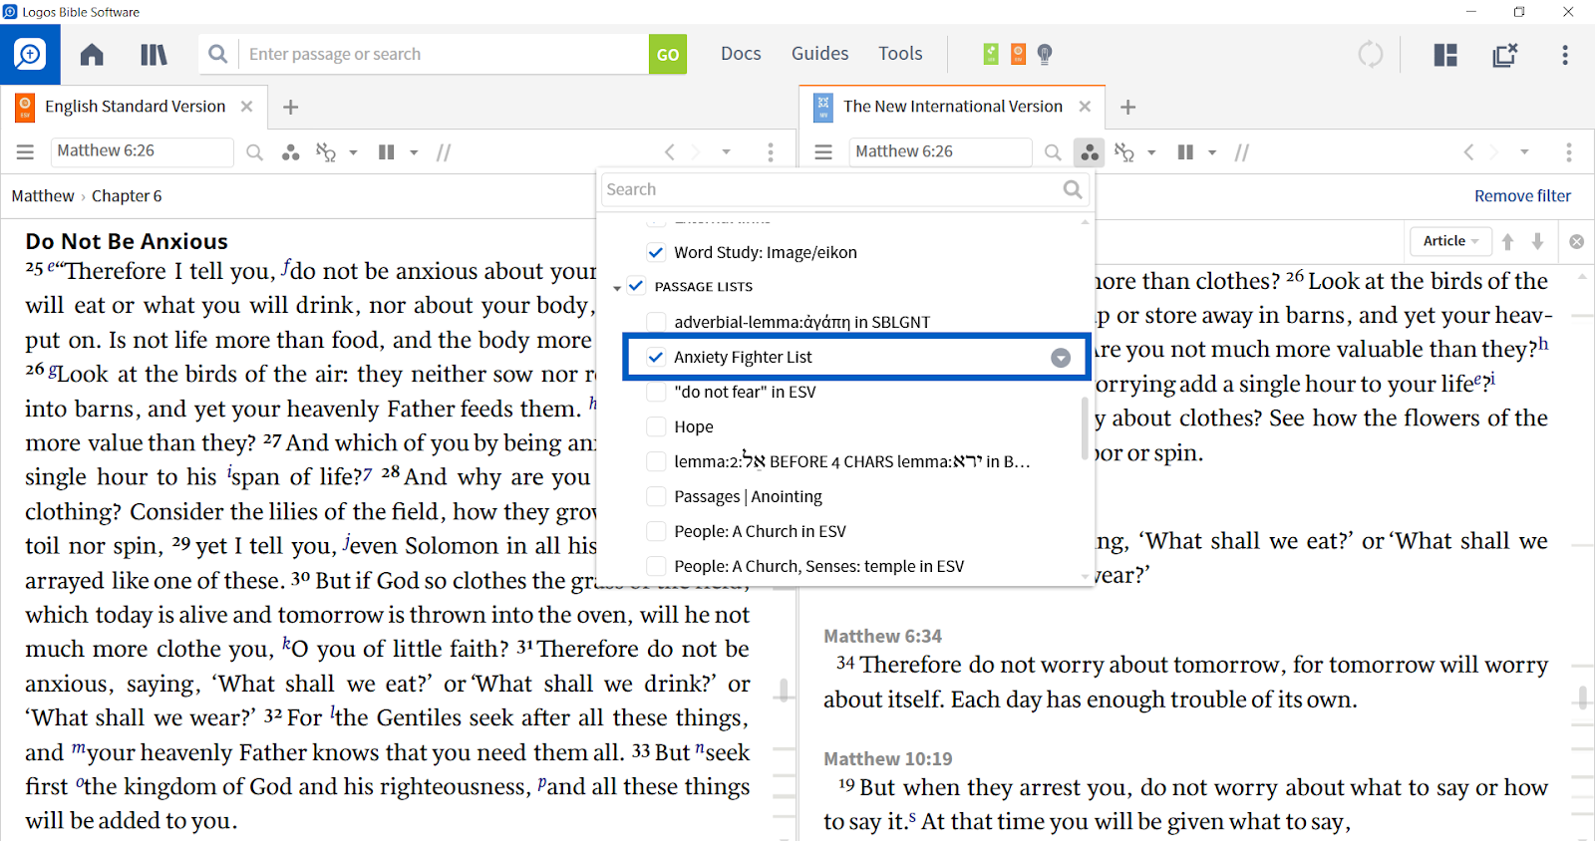Check "do not fear" in ESV
Viewport: 1595px width, 841px height.
tap(656, 392)
